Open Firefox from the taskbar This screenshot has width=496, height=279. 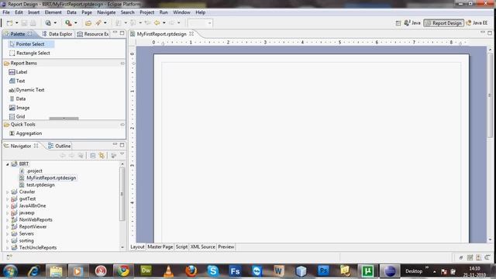coord(191,270)
